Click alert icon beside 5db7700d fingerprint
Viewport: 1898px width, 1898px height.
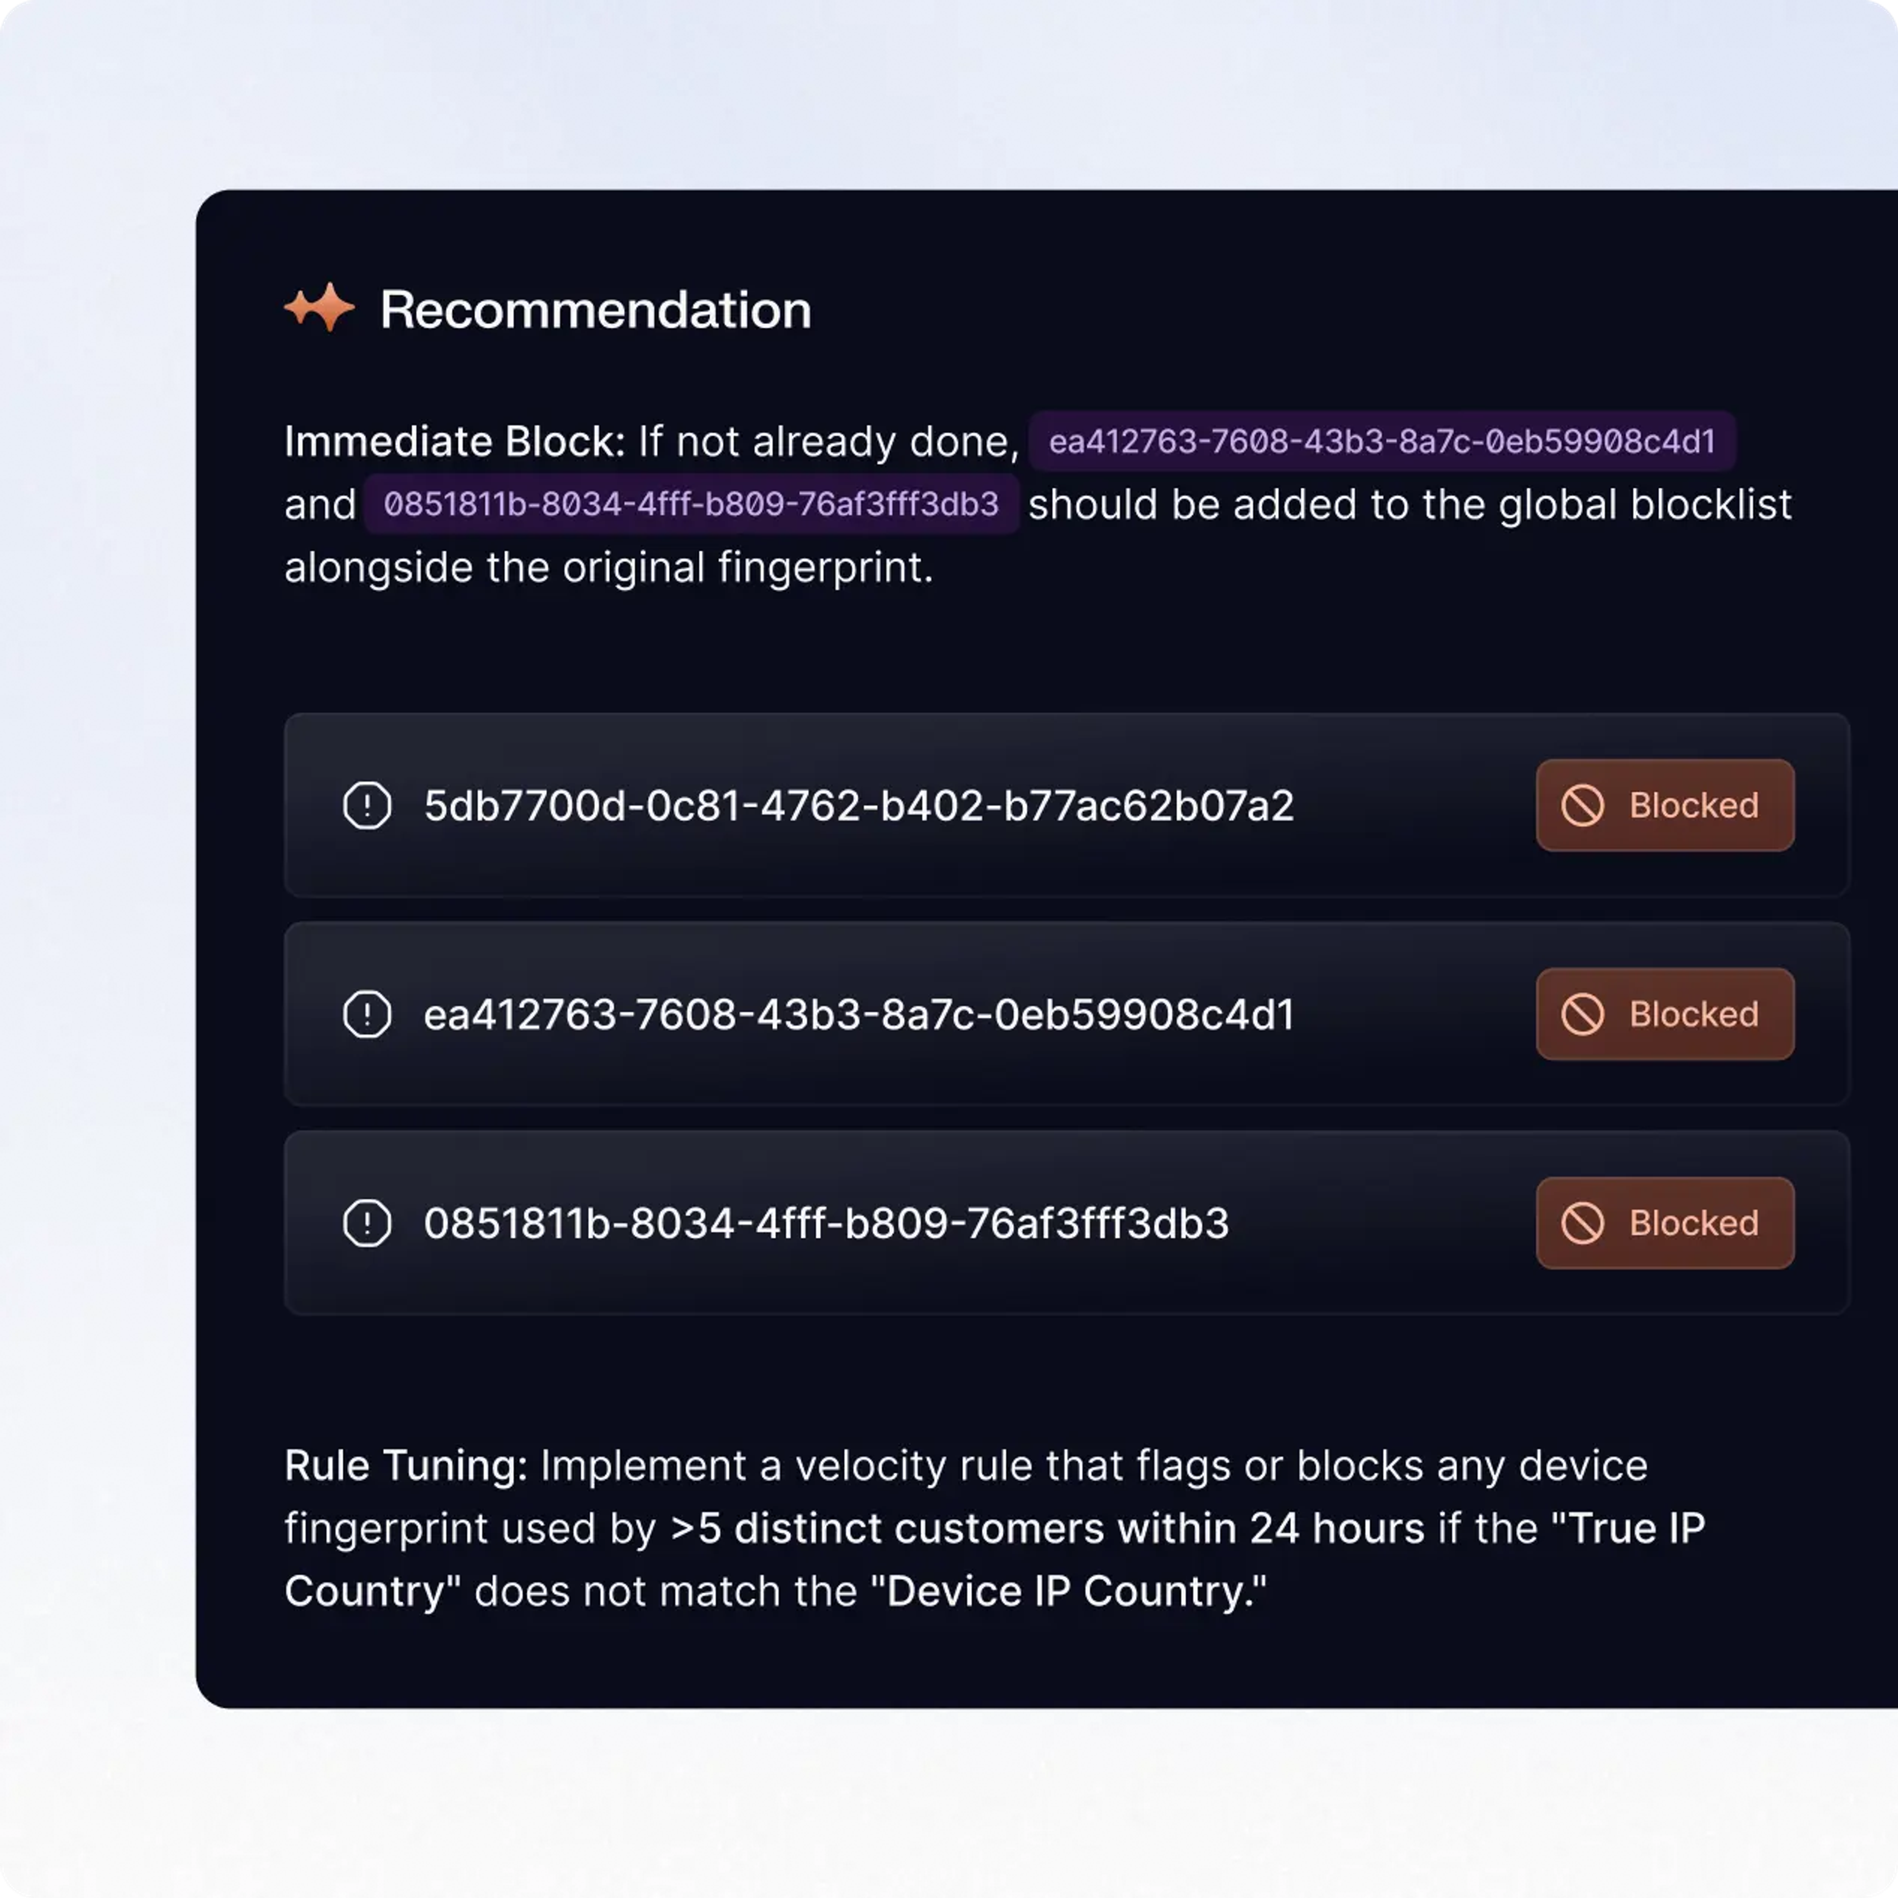(x=367, y=806)
